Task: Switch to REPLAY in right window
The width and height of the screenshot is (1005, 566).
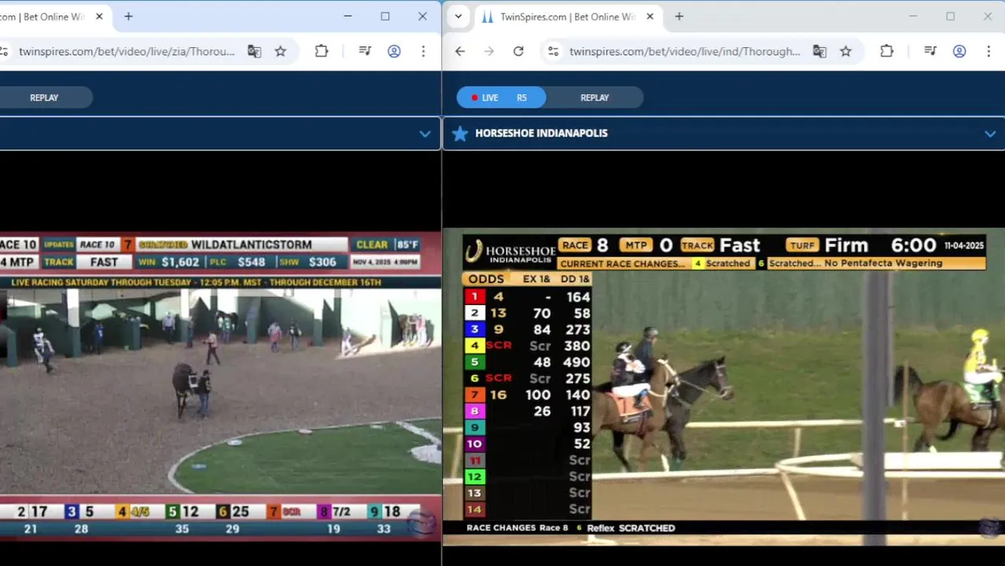Action: (595, 97)
